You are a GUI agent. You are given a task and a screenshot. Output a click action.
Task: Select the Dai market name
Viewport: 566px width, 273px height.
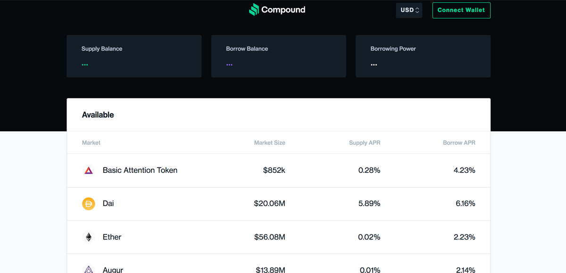(108, 204)
